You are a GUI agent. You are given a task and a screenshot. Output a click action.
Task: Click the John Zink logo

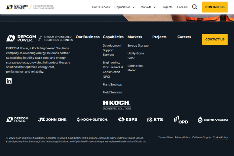click(x=52, y=119)
